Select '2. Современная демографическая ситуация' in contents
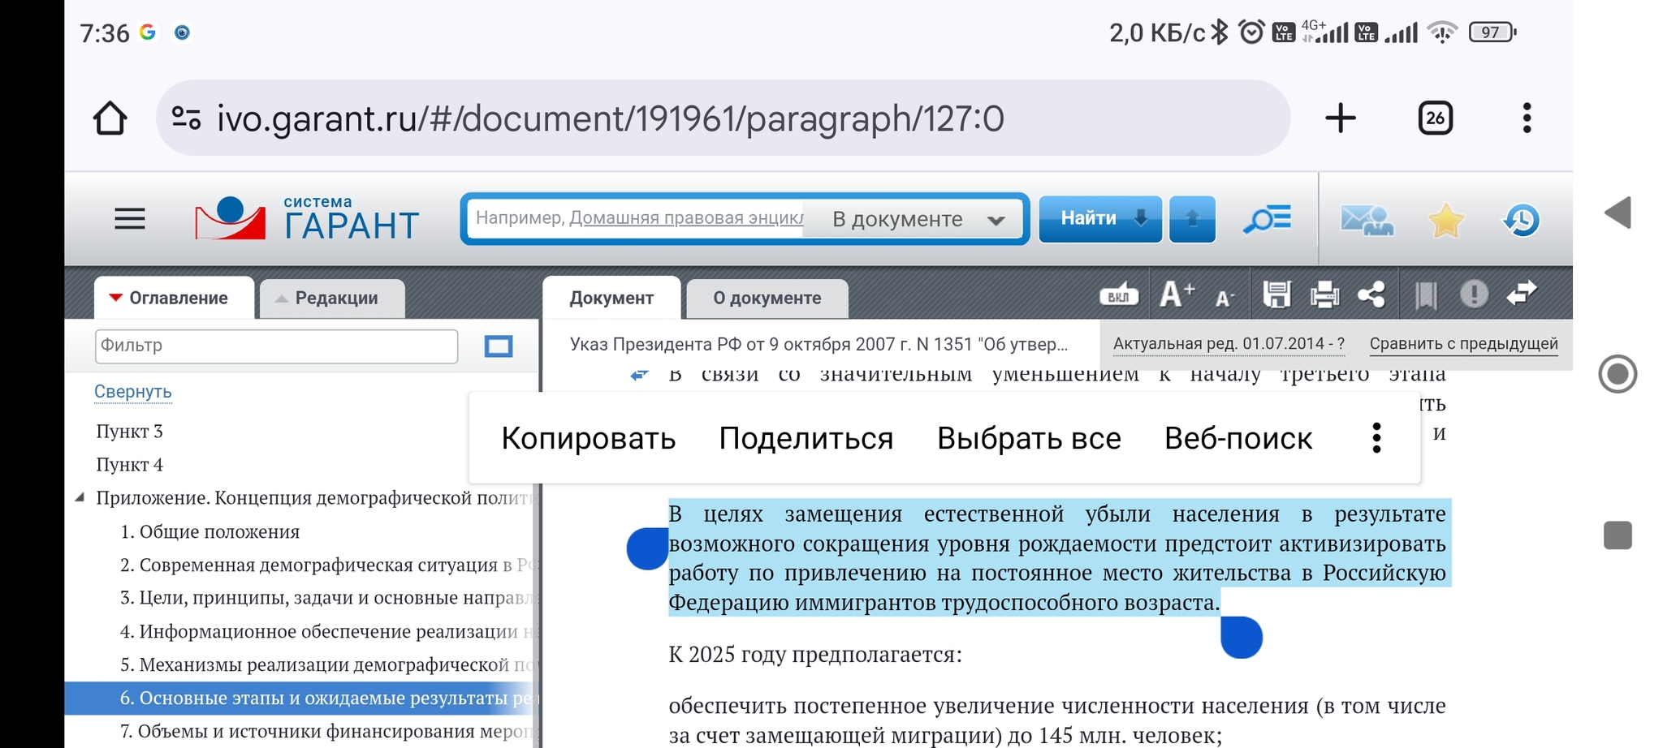Screen dimensions: 1663x748 point(325,565)
